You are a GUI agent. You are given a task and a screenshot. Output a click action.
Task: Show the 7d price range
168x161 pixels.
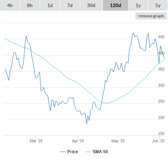(x=70, y=5)
